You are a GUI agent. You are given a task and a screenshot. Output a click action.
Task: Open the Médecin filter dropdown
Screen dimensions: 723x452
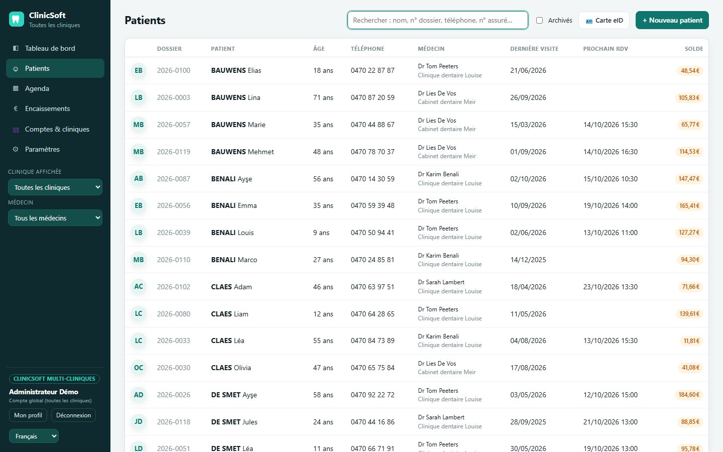(x=55, y=218)
